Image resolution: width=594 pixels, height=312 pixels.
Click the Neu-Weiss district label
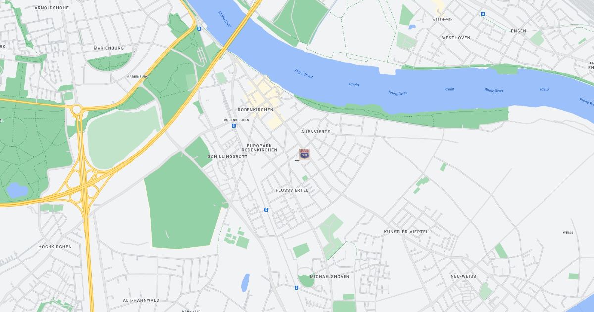click(x=463, y=276)
